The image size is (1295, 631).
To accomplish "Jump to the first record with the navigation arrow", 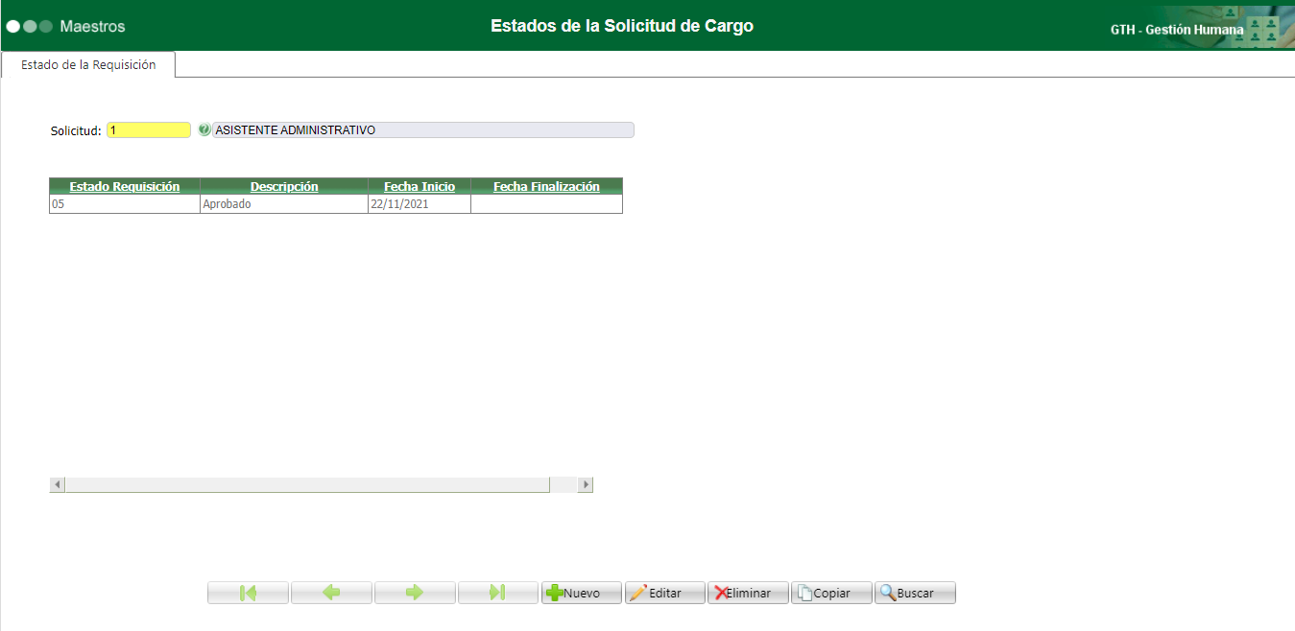I will click(x=248, y=592).
